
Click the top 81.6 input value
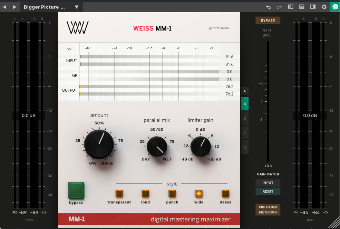230,57
